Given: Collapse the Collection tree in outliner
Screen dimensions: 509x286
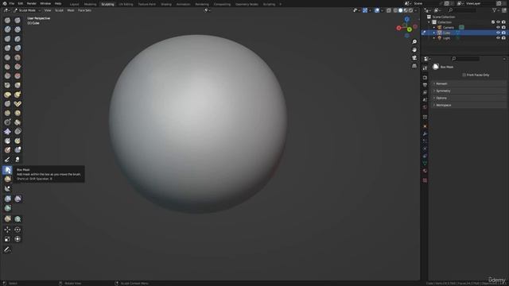Looking at the screenshot, I should tap(429, 22).
